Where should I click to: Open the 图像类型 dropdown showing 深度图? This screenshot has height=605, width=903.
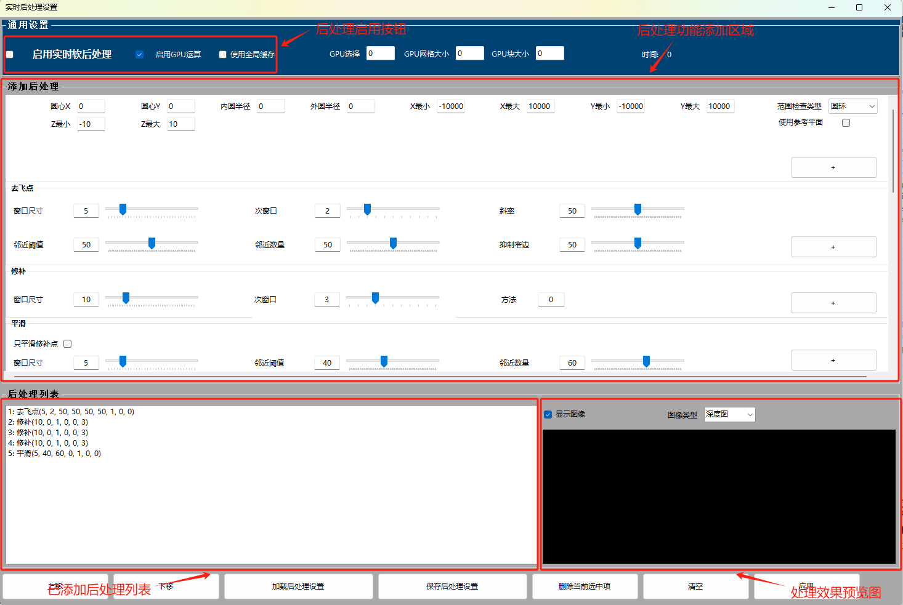[730, 415]
